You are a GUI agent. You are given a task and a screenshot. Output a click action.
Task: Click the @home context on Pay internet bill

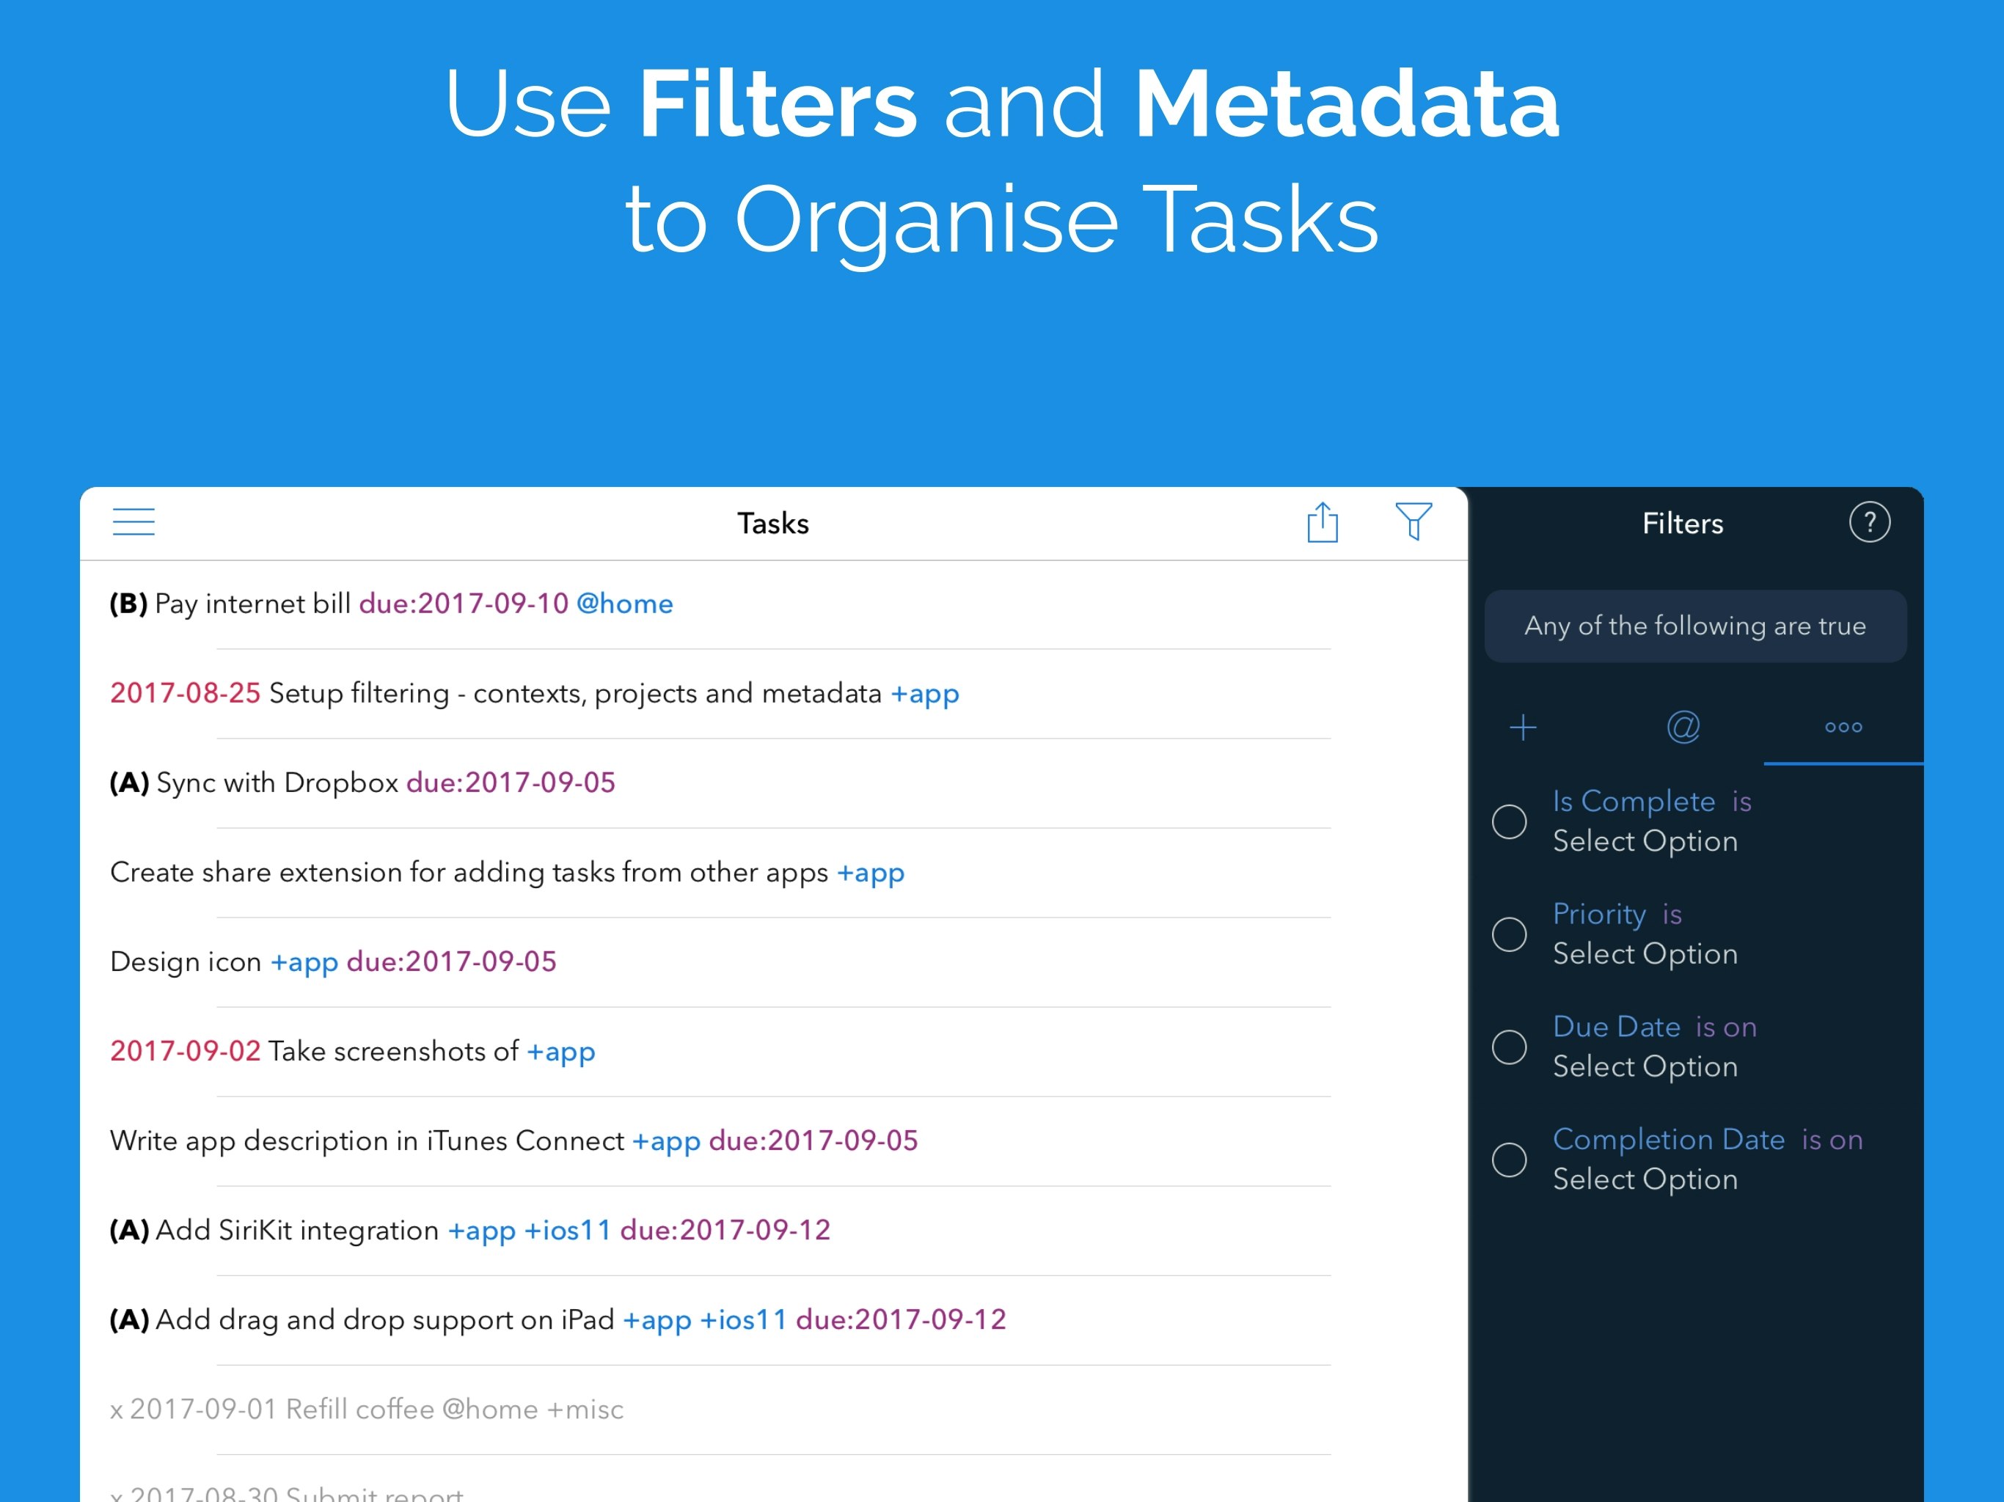(x=626, y=604)
